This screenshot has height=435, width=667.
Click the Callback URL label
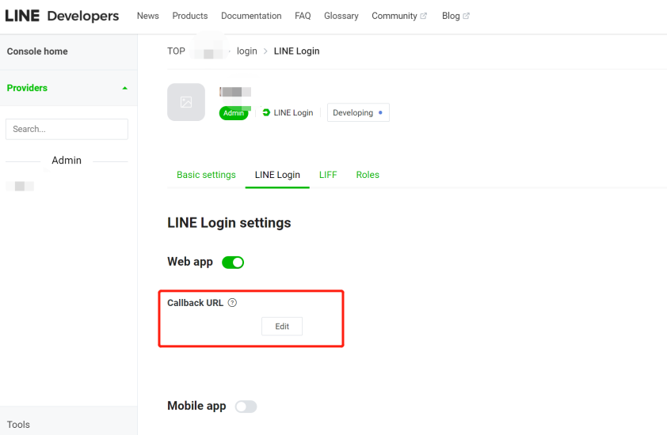pos(195,303)
